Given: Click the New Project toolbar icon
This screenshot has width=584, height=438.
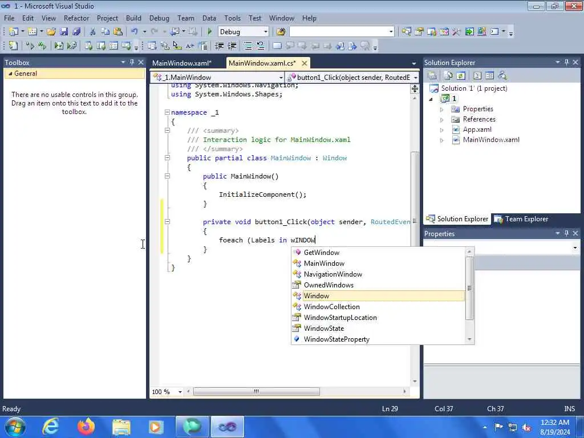Looking at the screenshot, I should tap(14, 32).
